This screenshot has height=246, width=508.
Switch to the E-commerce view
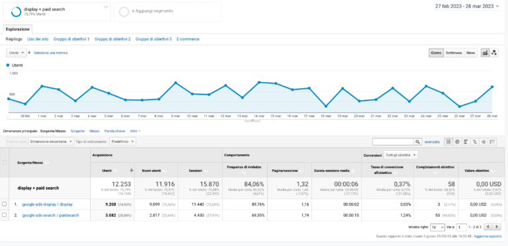[188, 39]
